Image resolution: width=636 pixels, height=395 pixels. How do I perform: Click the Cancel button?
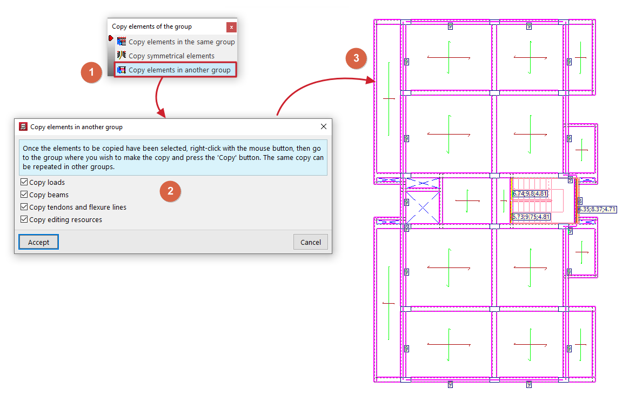310,242
